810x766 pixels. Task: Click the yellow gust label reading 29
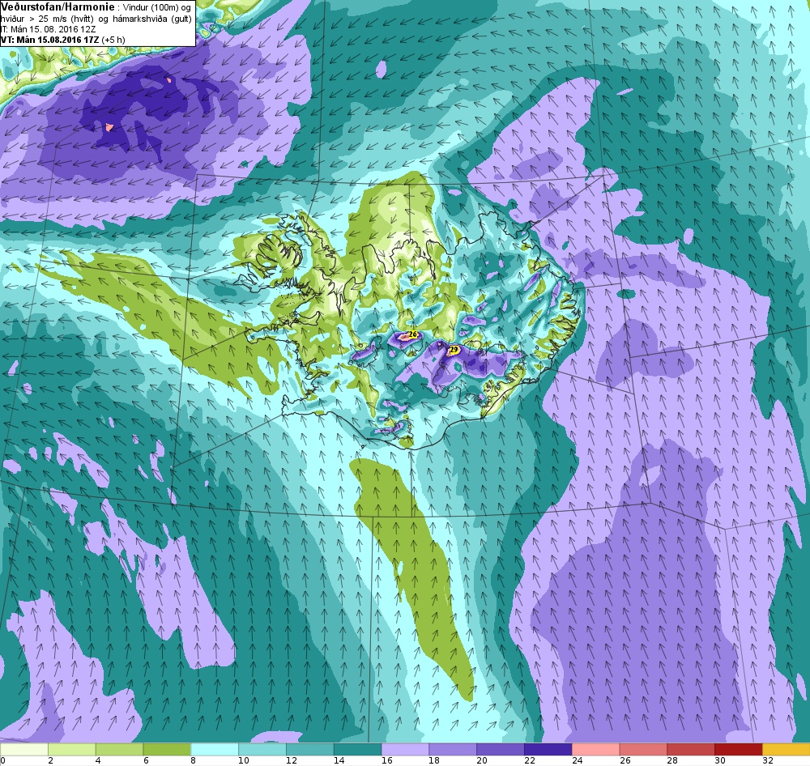pos(454,350)
